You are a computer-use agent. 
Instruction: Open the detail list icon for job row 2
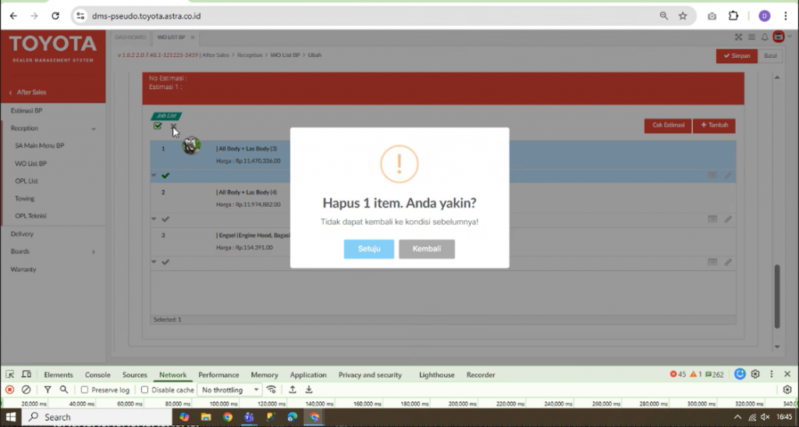point(712,219)
